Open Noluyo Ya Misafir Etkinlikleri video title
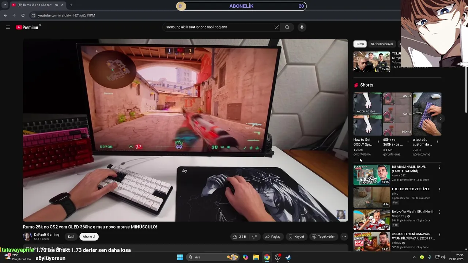This screenshot has width=468, height=263. tap(412, 211)
